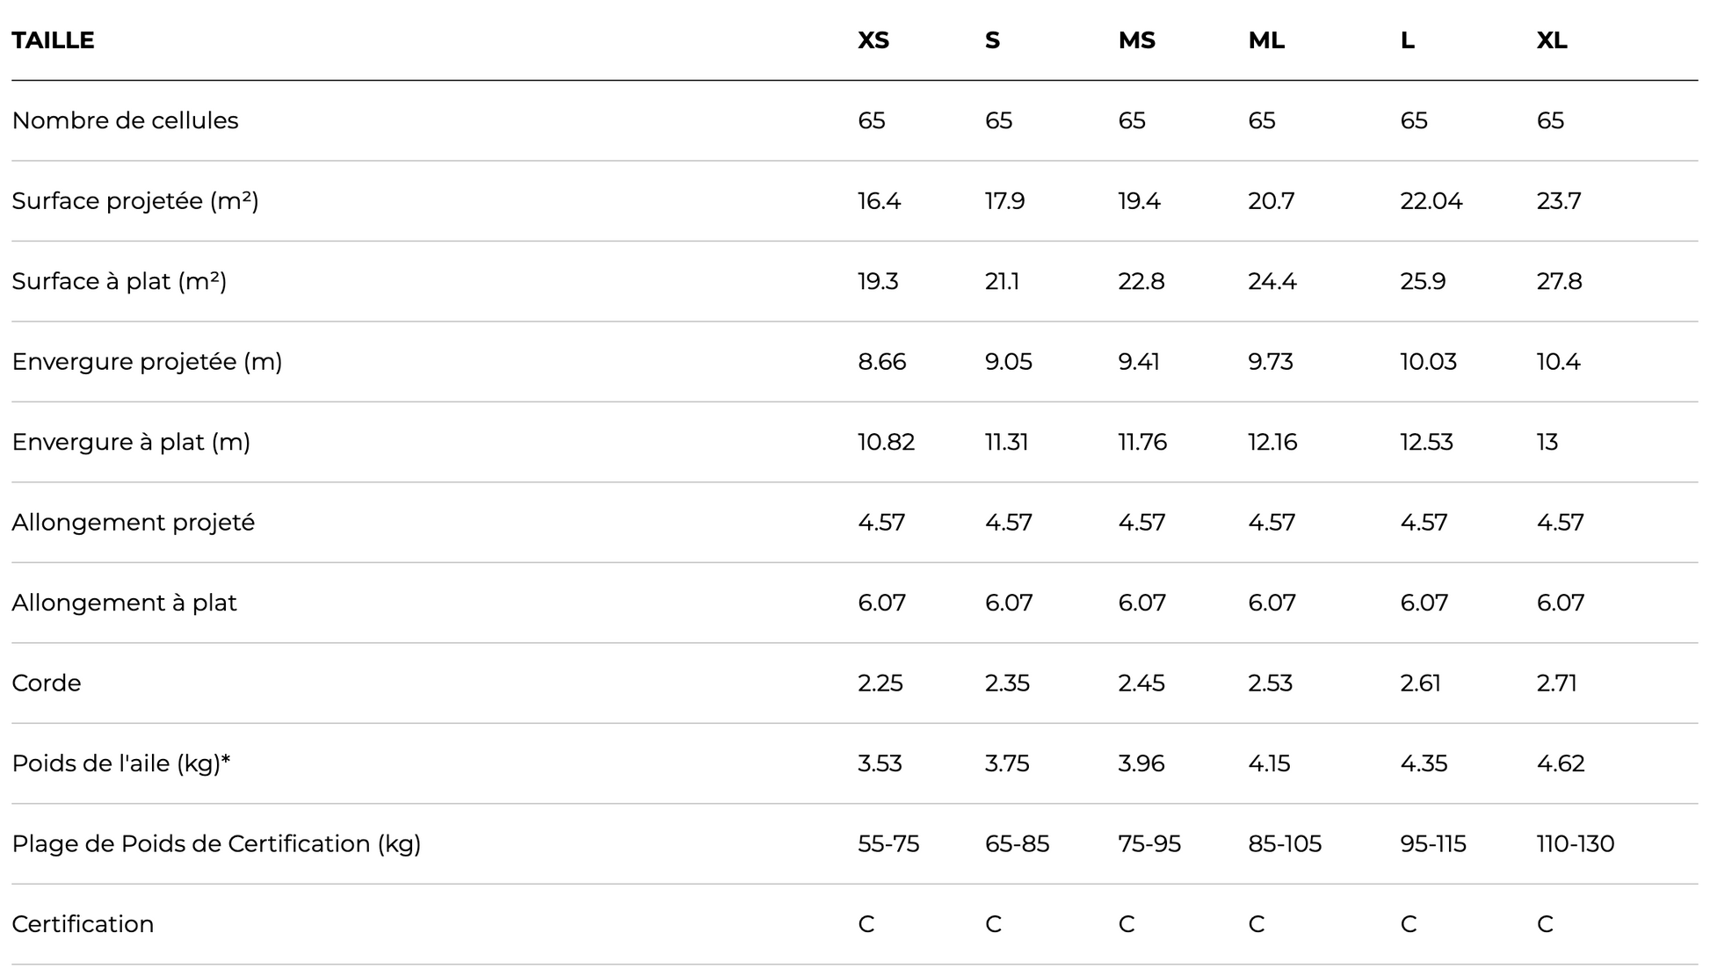The width and height of the screenshot is (1710, 976).
Task: Click the 10.82 flat span value
Action: click(886, 442)
